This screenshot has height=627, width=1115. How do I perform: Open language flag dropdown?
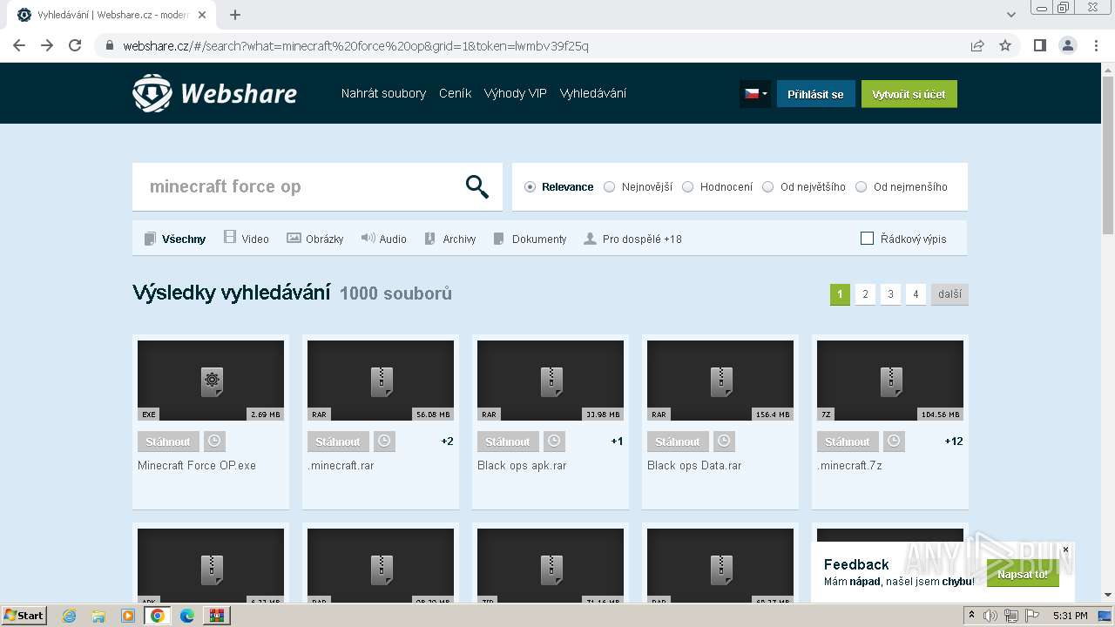(x=755, y=94)
